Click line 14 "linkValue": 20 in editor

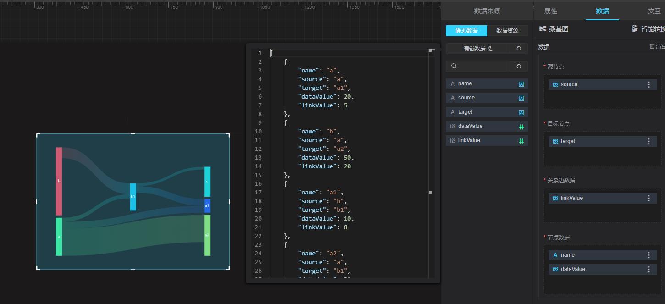coord(324,166)
